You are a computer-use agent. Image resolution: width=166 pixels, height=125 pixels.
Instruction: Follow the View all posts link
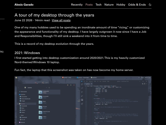[61, 20]
